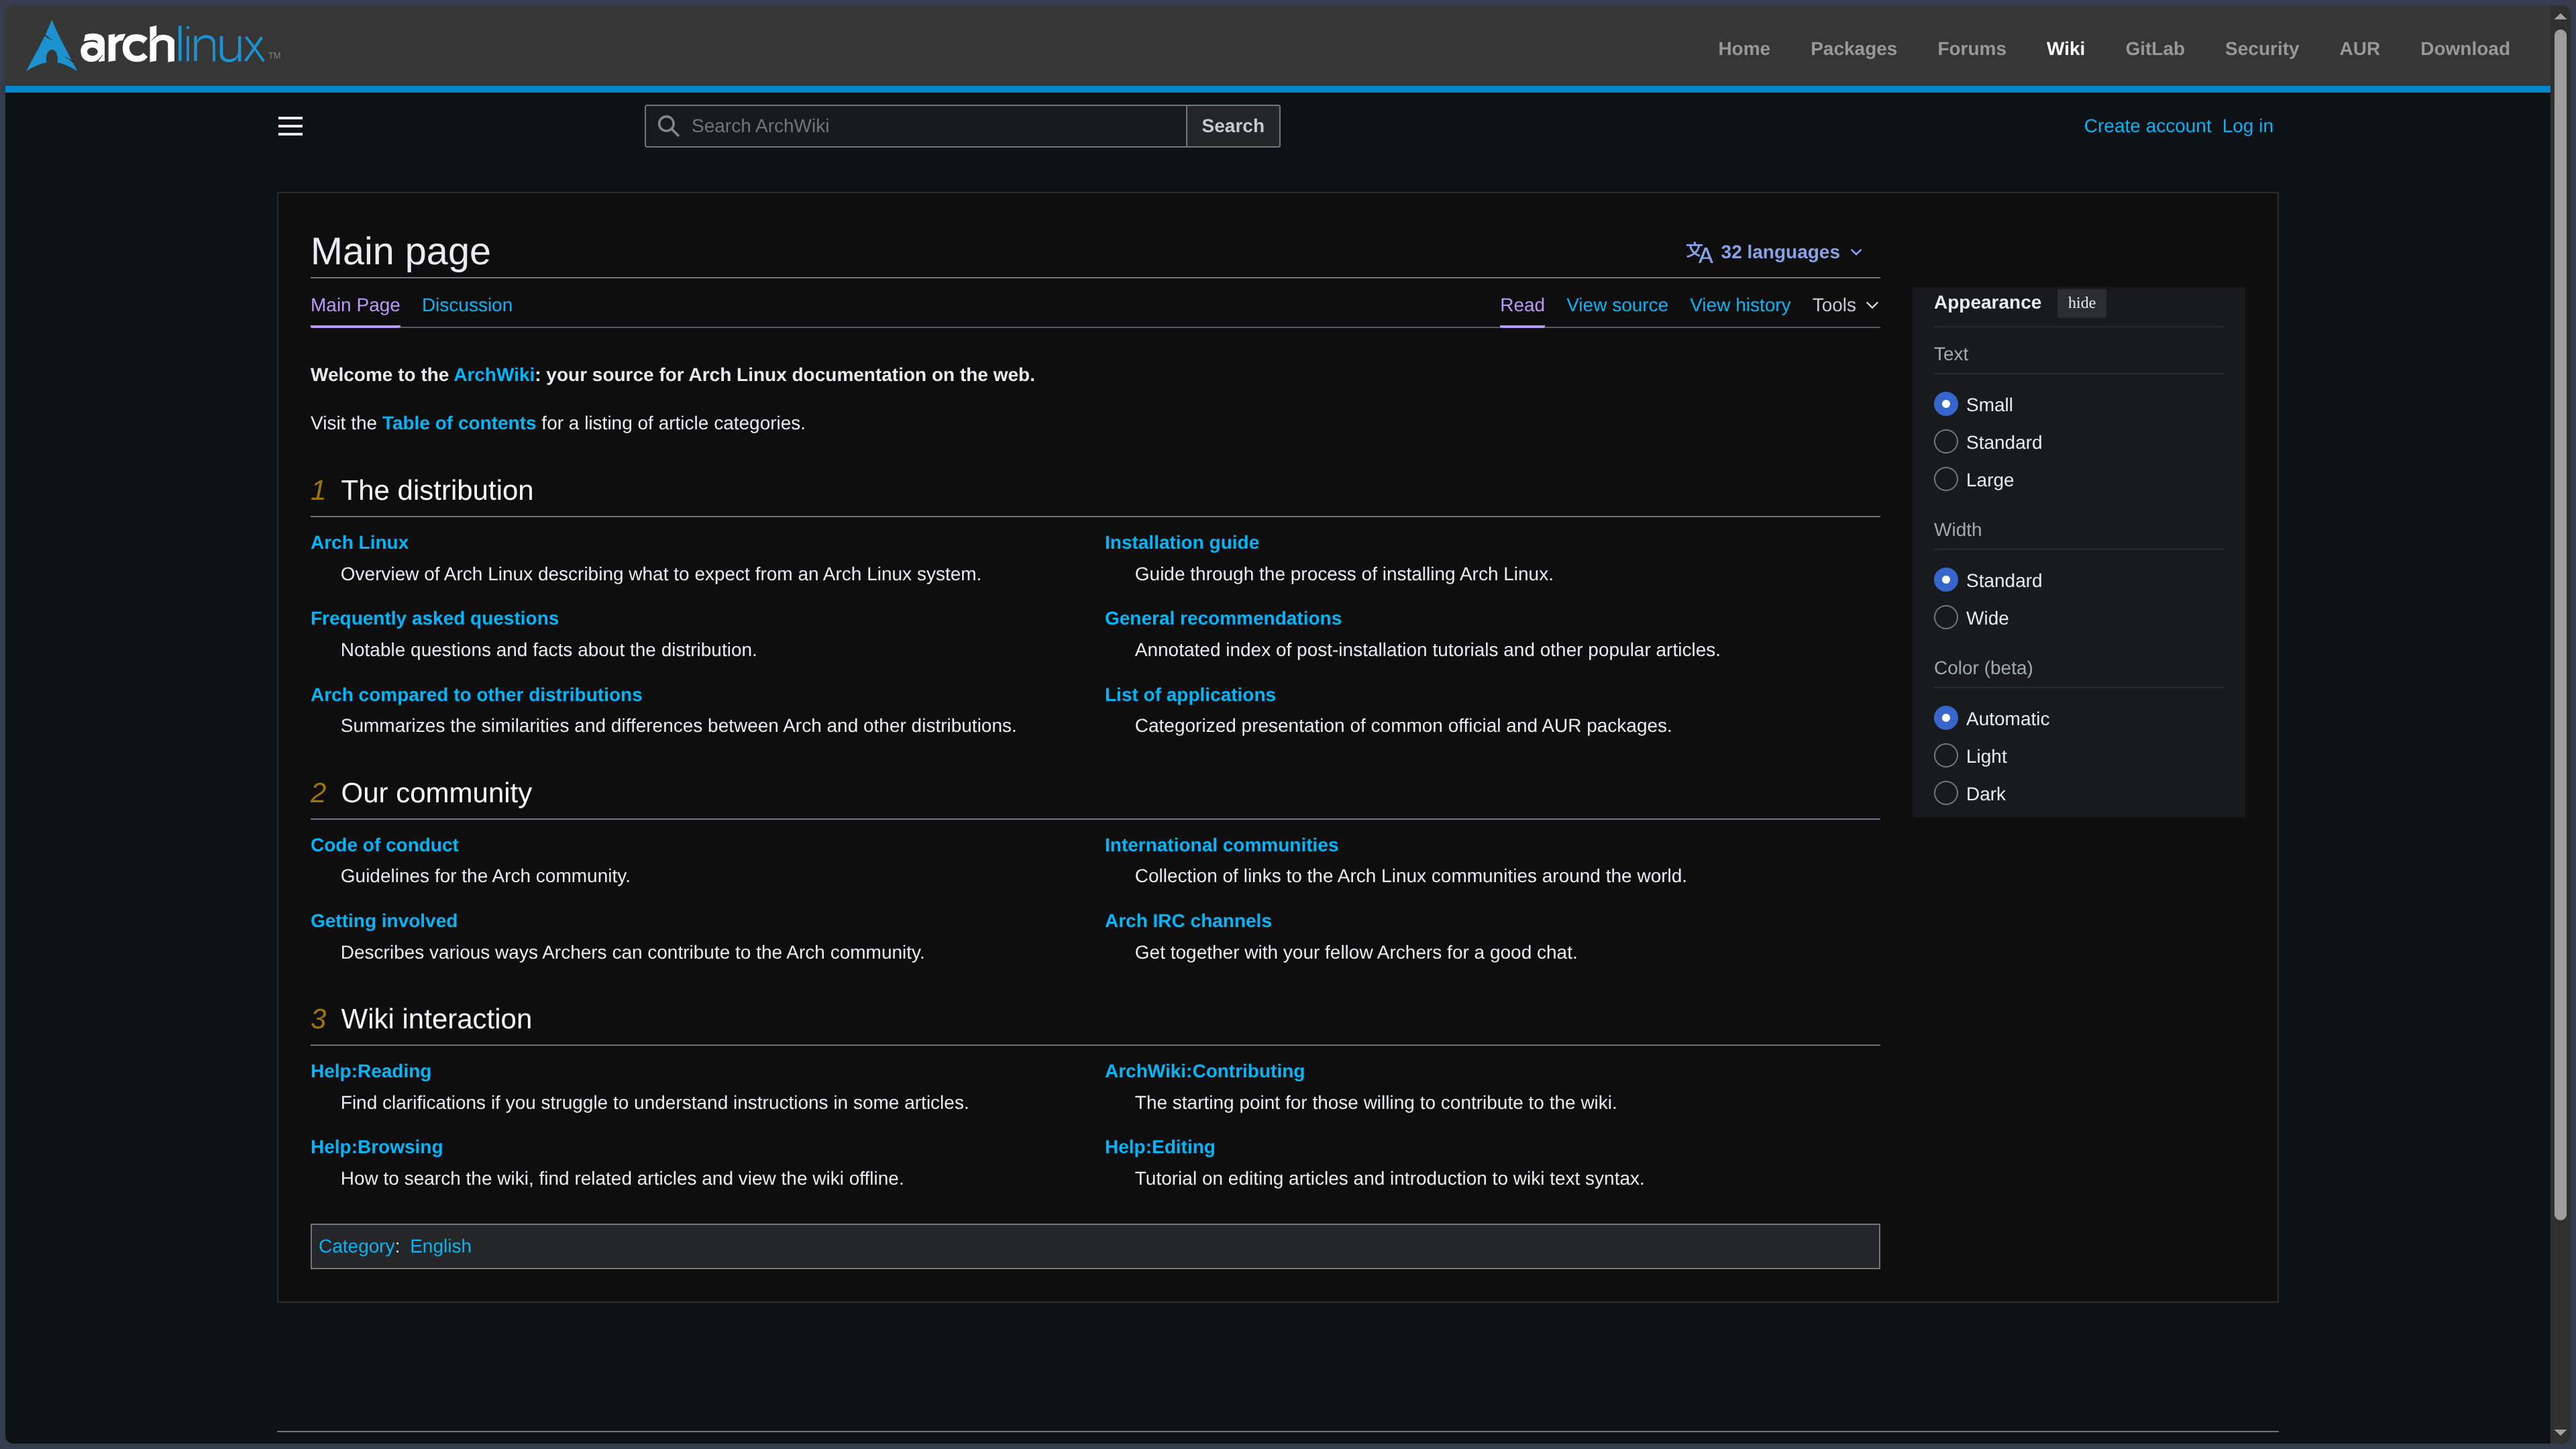Click the Category link in footer box
The image size is (2576, 1449).
[x=356, y=1246]
